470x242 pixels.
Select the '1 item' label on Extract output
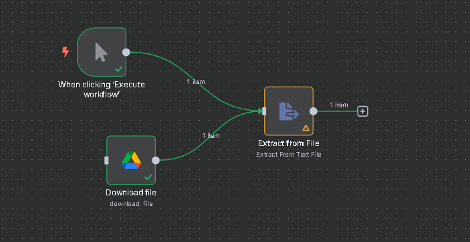click(x=339, y=105)
